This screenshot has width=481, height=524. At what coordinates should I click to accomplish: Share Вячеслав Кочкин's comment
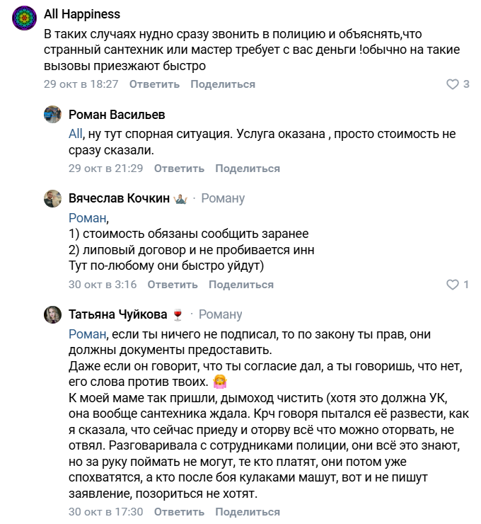[241, 285]
